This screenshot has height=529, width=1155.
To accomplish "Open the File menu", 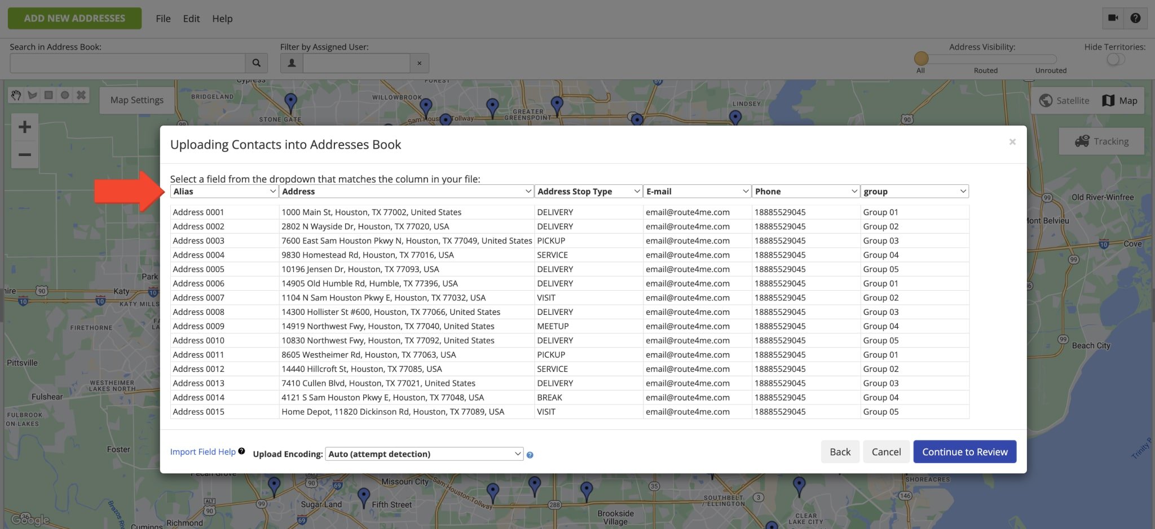I will coord(163,19).
